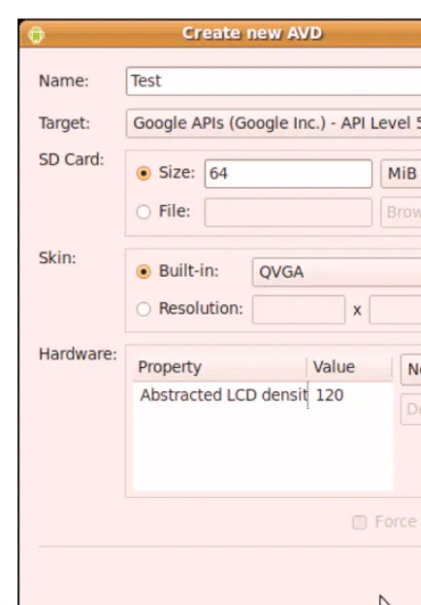Click the Property column header
421x605 pixels.
pos(220,367)
